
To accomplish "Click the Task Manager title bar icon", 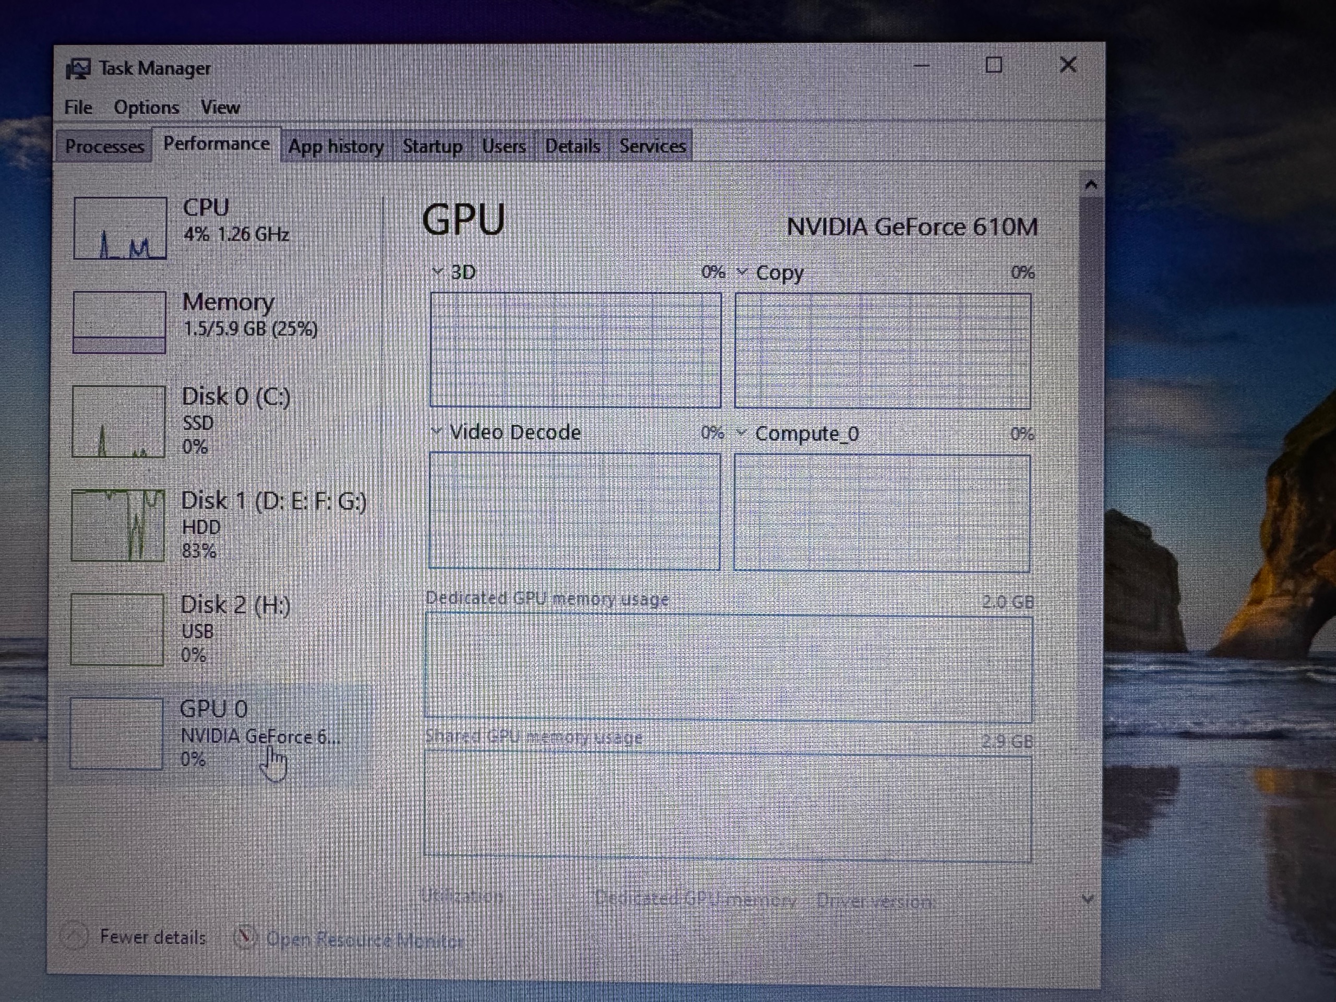I will point(78,69).
